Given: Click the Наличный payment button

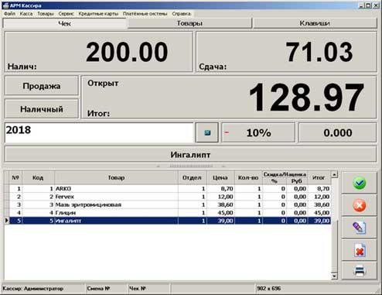Looking at the screenshot, I should (42, 109).
